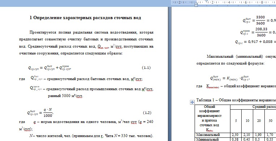Select the hanging indent marker on the ruler

point(196,3)
